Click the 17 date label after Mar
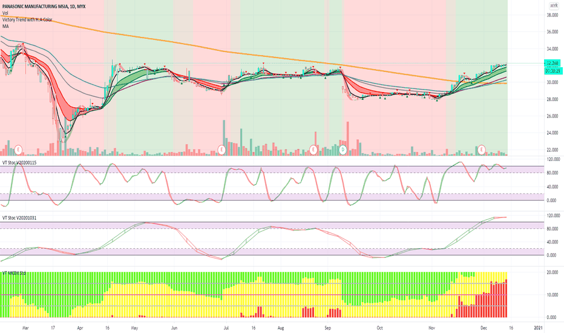The width and height of the screenshot is (564, 333). point(53,328)
